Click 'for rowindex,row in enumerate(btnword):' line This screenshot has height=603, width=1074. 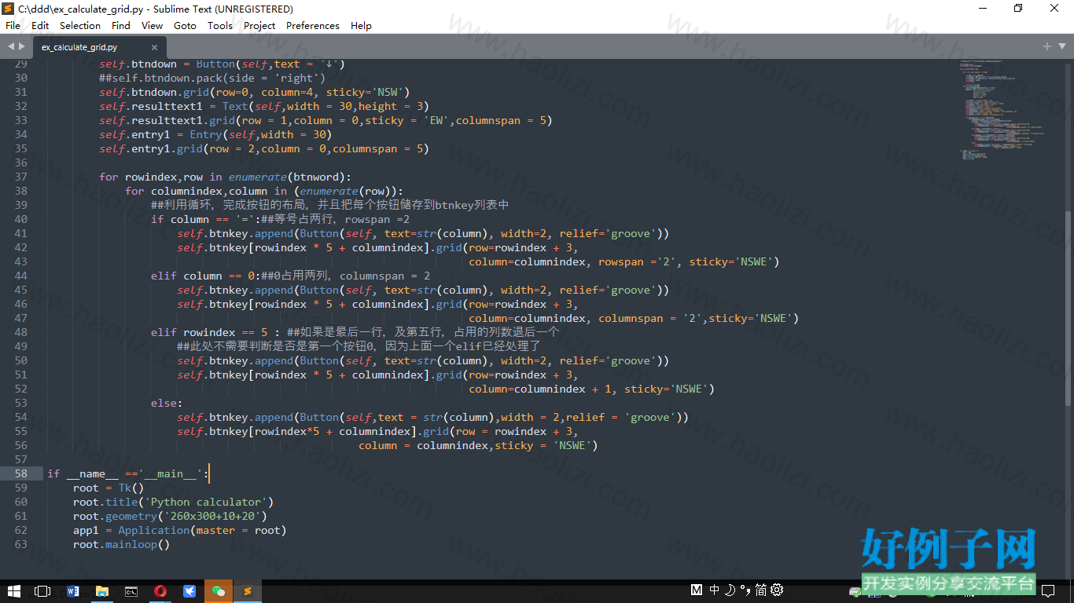tap(226, 177)
